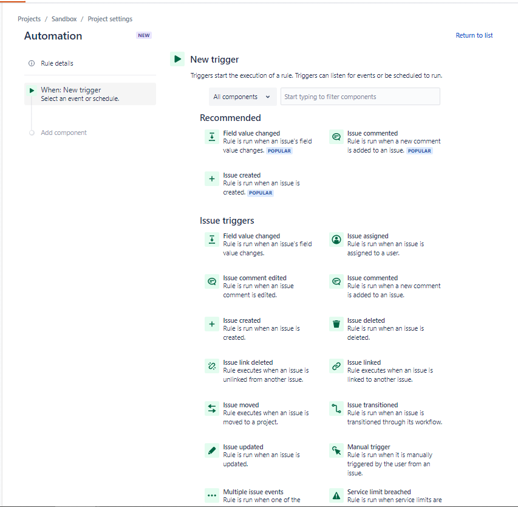Go to Projects in the breadcrumb
Screen dimensions: 518x507
pyautogui.click(x=29, y=19)
